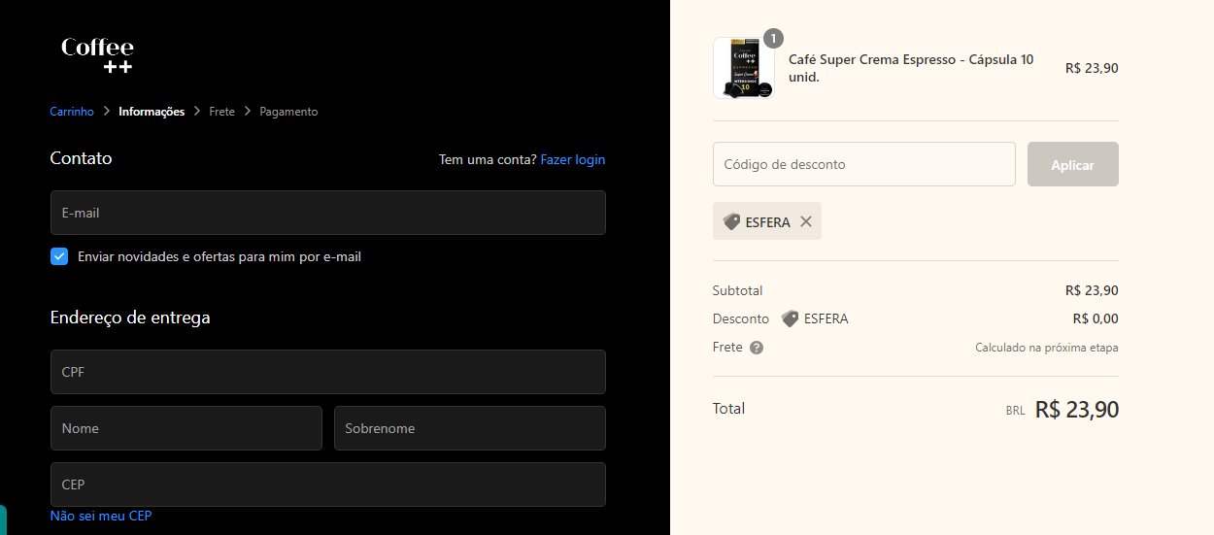Focus the Sobrenome input field
Viewport: 1214px width, 535px height.
tap(470, 428)
